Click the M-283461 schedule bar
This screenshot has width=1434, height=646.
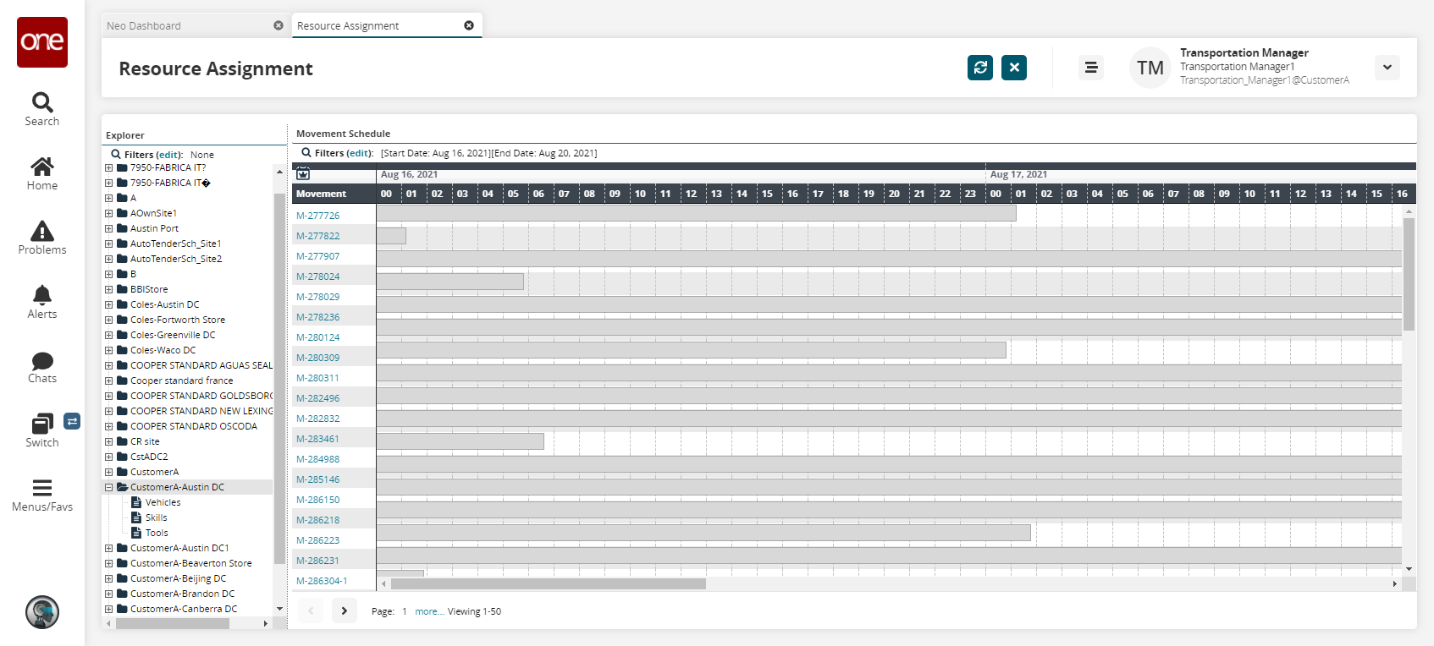pos(461,441)
